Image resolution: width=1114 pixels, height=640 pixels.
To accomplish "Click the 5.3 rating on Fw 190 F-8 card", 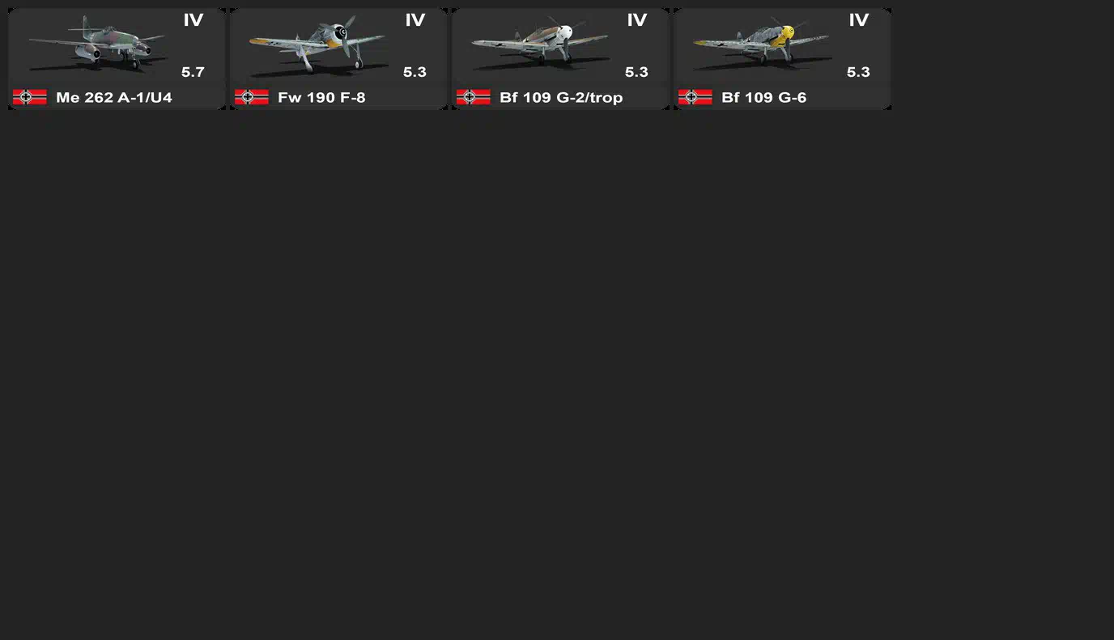I will pyautogui.click(x=415, y=72).
